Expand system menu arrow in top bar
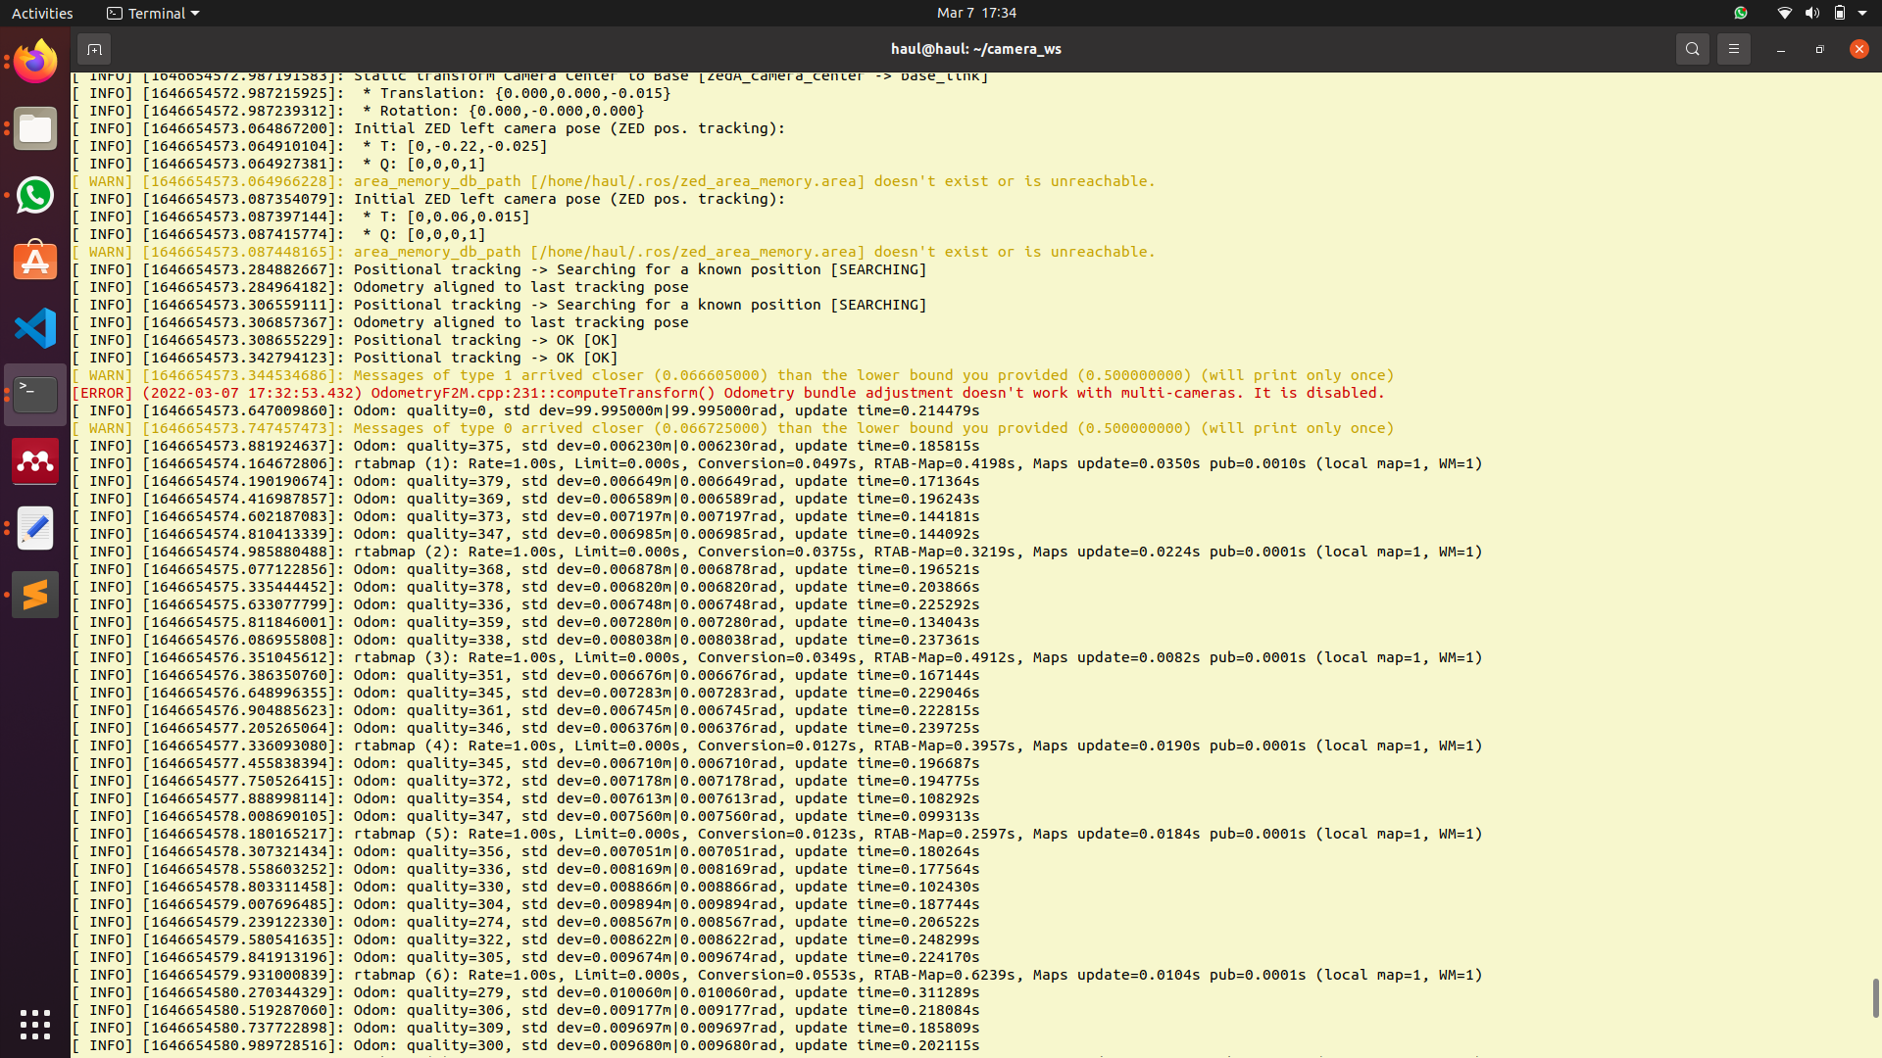The width and height of the screenshot is (1882, 1058). [x=1862, y=13]
